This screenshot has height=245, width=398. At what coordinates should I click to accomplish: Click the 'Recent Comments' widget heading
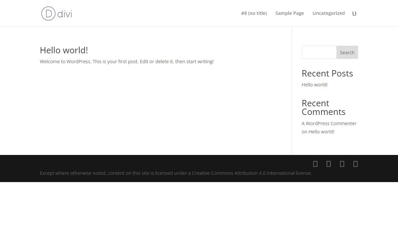click(x=324, y=108)
